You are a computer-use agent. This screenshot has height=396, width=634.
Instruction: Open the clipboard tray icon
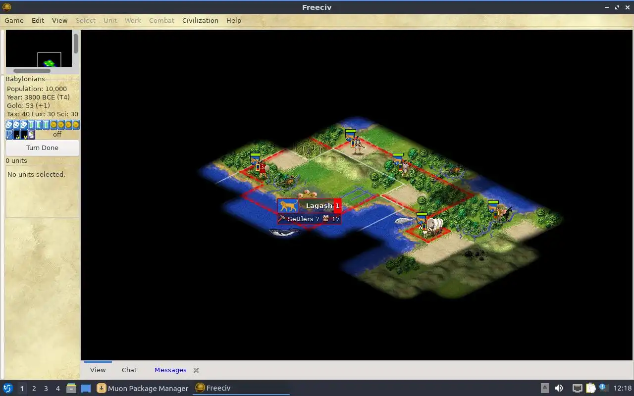pyautogui.click(x=590, y=388)
